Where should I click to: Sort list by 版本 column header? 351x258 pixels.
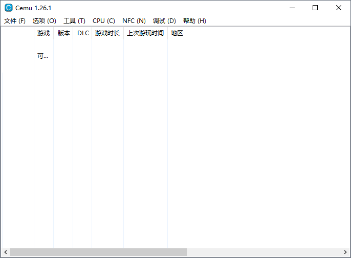pyautogui.click(x=63, y=33)
